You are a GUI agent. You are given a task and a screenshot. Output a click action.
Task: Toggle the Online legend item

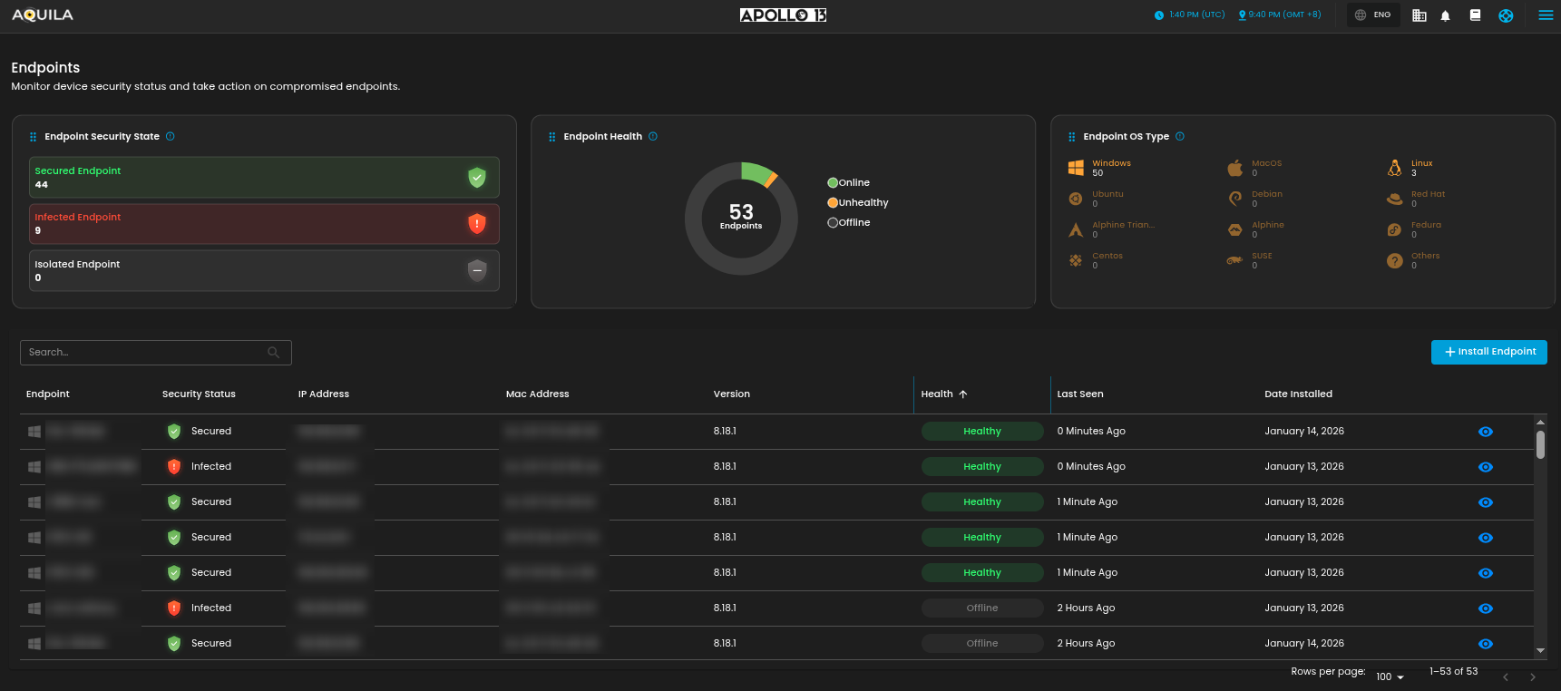[x=848, y=183]
